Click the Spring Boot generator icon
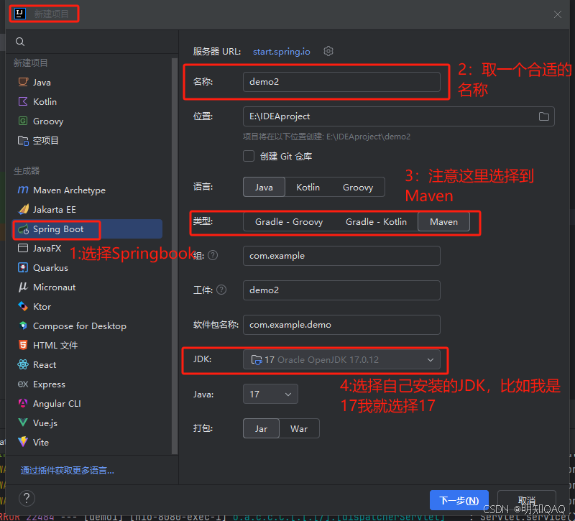The image size is (575, 521). pyautogui.click(x=23, y=229)
